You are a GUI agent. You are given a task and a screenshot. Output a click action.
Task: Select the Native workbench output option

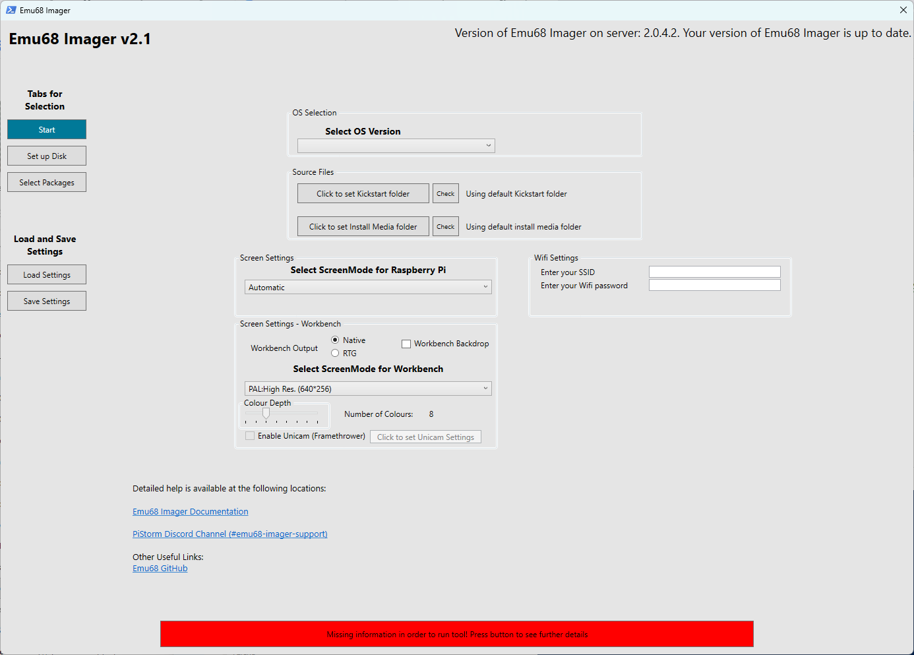pyautogui.click(x=335, y=340)
